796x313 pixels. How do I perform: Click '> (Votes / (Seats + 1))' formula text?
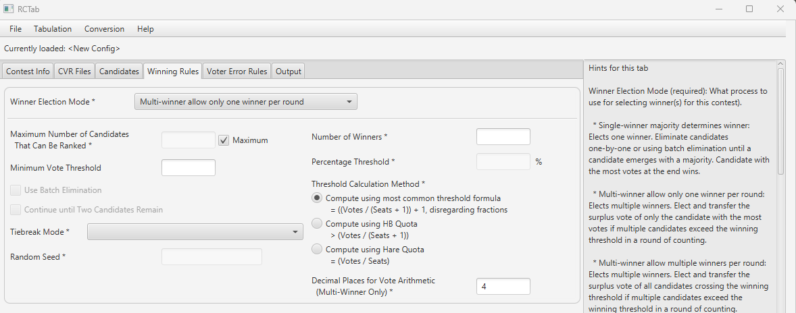point(369,235)
